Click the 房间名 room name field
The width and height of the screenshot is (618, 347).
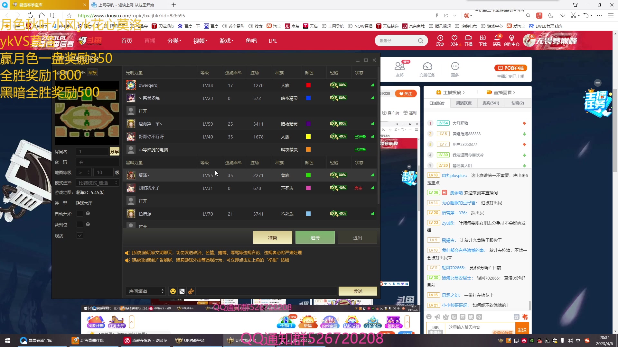pos(92,151)
